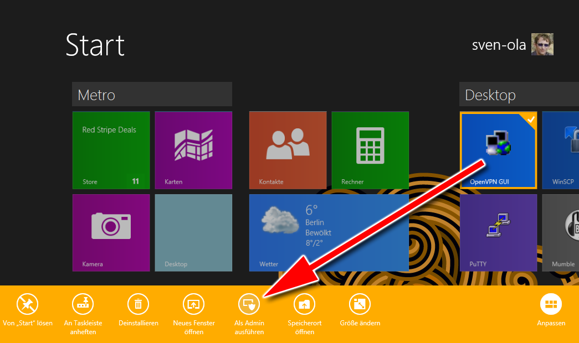The image size is (579, 343).
Task: Click the Anpassen customize icon
Action: pos(551,304)
